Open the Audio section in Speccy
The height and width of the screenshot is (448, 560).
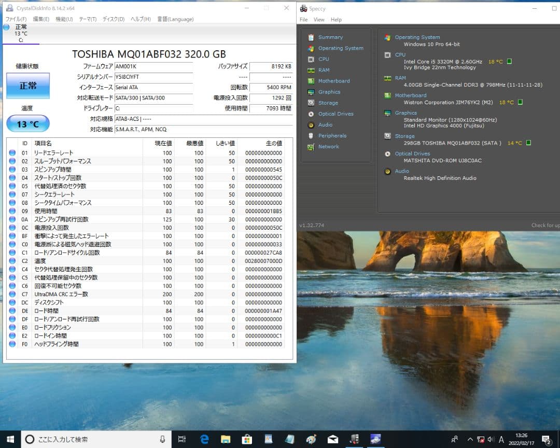[x=327, y=125]
